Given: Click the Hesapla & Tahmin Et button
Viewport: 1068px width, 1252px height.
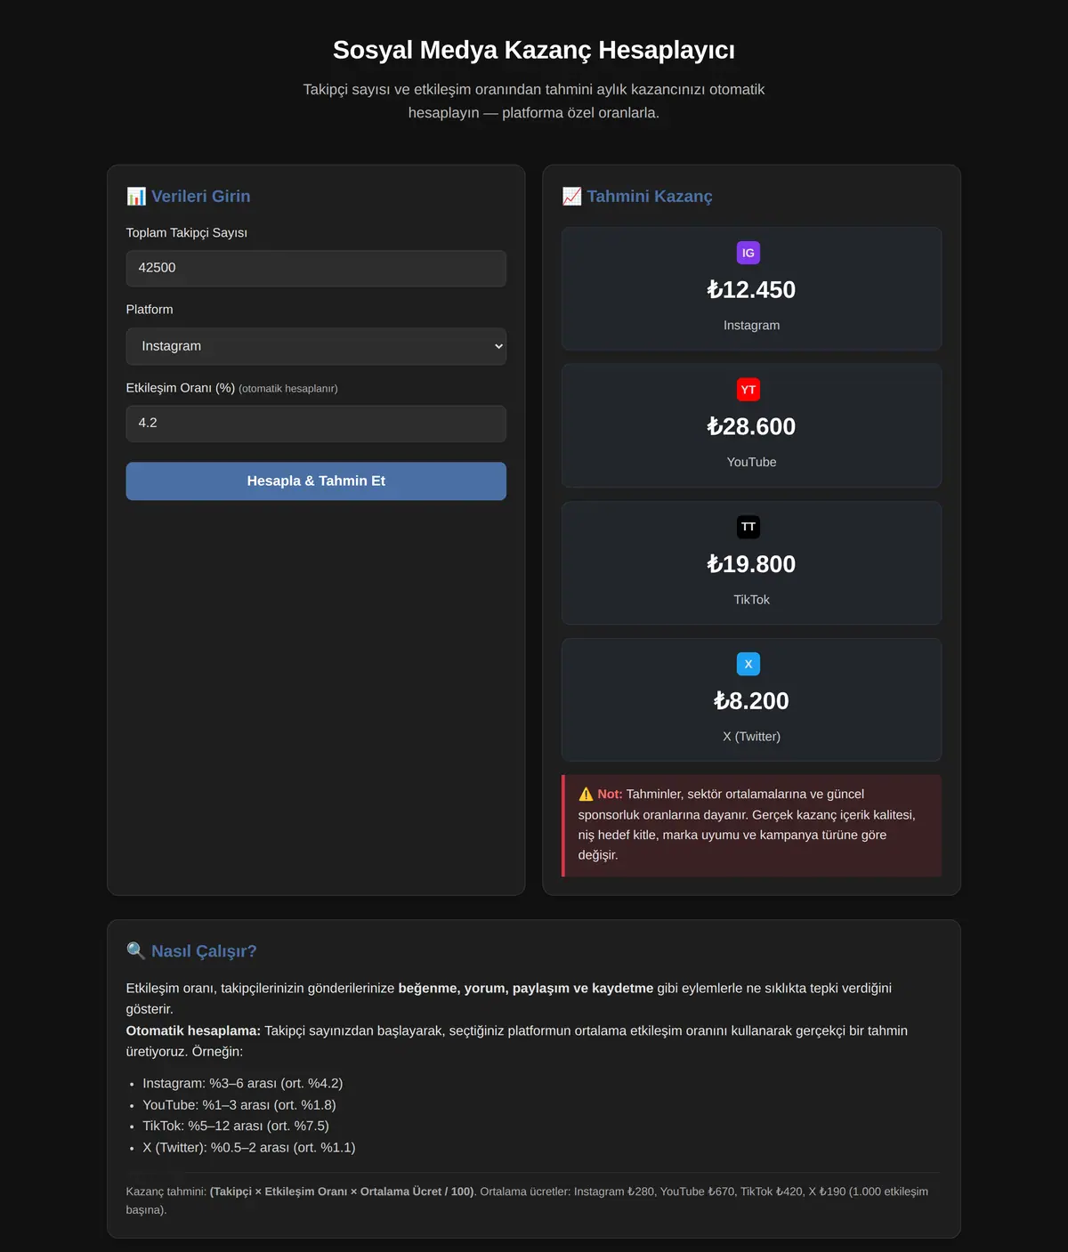Looking at the screenshot, I should (316, 481).
